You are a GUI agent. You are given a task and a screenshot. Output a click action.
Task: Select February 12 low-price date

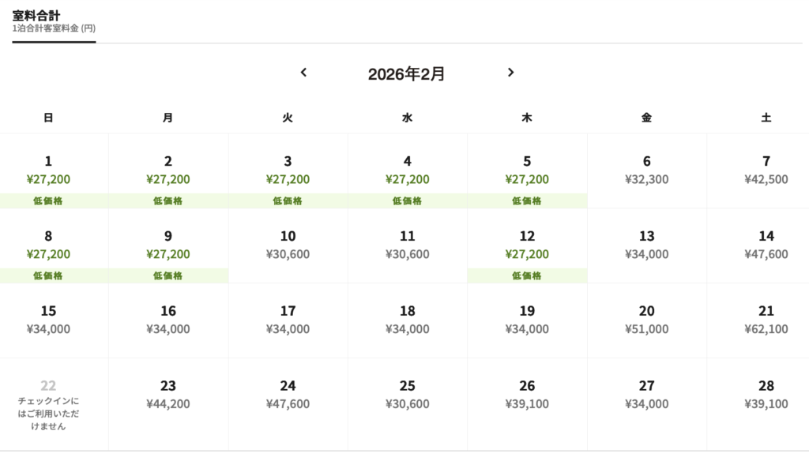coord(527,246)
